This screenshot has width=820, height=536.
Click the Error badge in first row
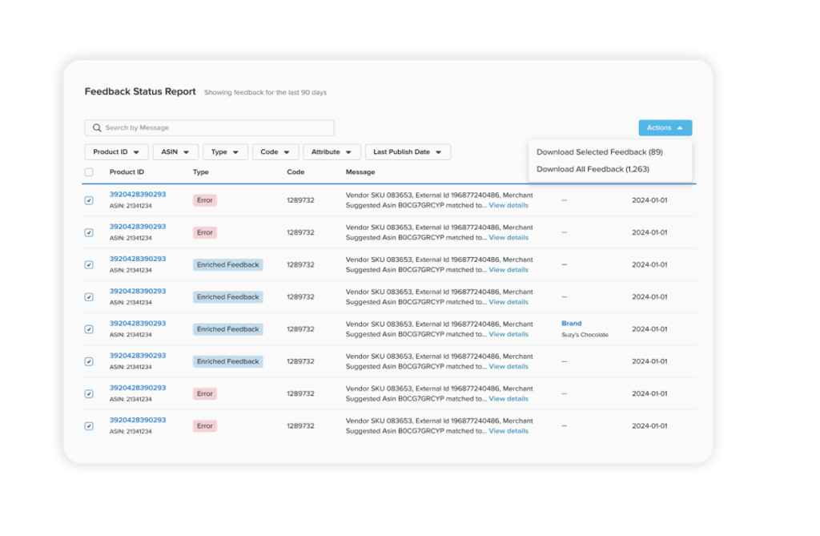[x=205, y=200]
